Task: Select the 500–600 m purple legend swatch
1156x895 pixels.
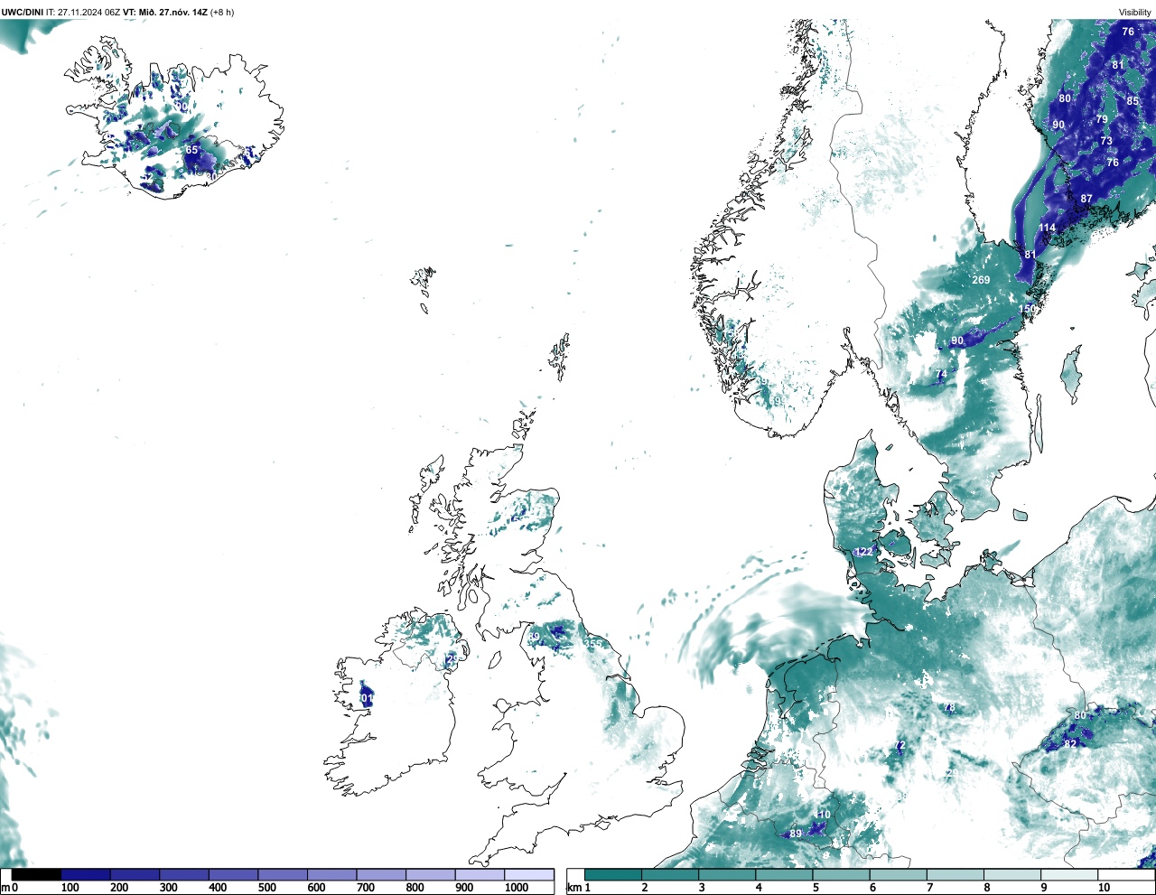Action: pos(283,874)
